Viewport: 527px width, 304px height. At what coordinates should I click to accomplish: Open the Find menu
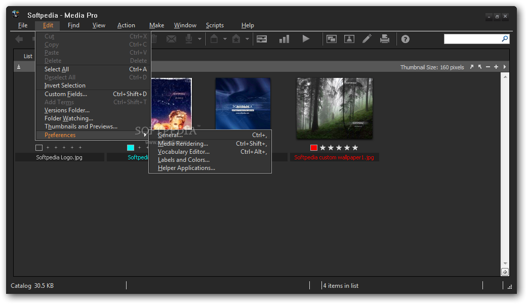73,25
